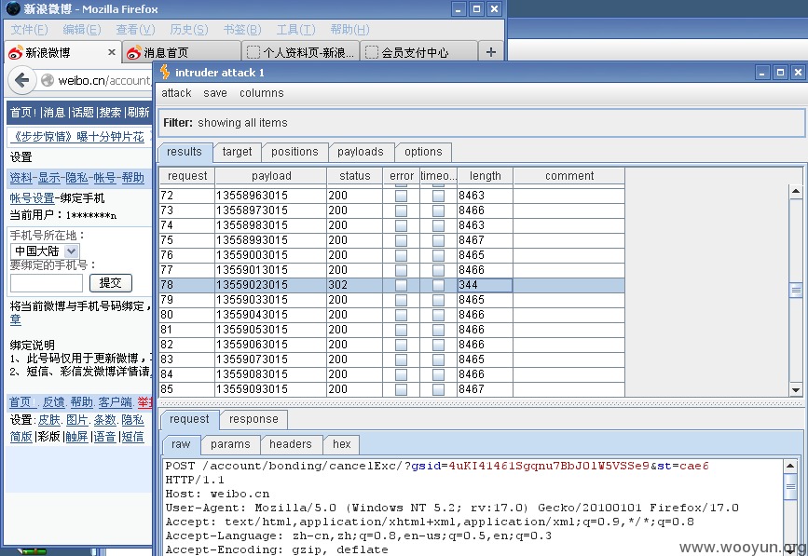Viewport: 808px width, 556px height.
Task: Toggle timeout checkbox in row 72
Action: click(438, 196)
